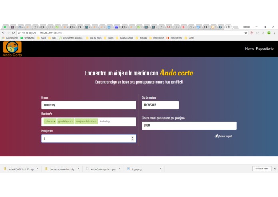Open the Aplicaciones apps shortcut

[10, 38]
